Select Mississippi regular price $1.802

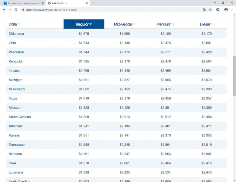pos(84,89)
